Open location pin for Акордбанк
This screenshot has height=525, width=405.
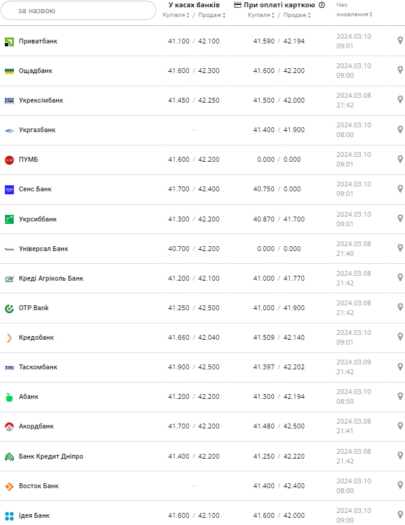(400, 426)
